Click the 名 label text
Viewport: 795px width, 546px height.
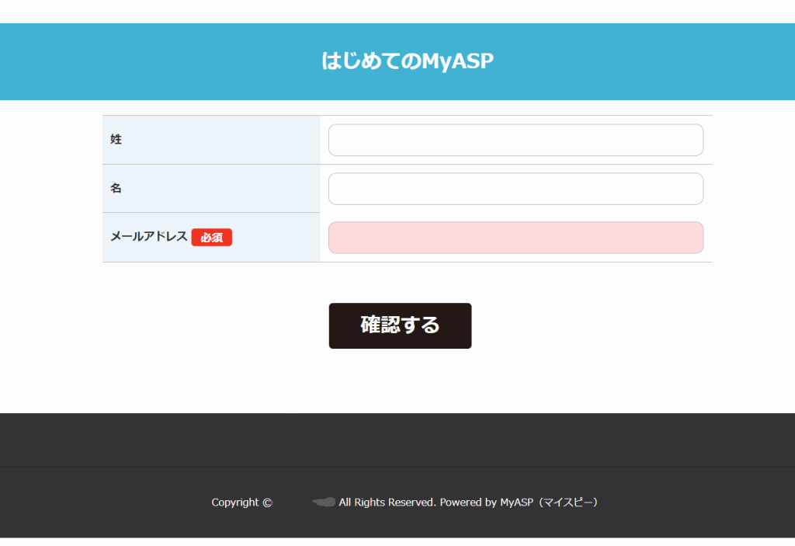click(x=116, y=188)
